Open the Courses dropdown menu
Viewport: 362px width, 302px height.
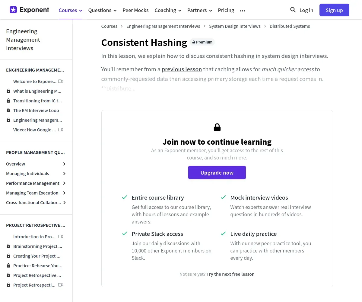pos(70,10)
